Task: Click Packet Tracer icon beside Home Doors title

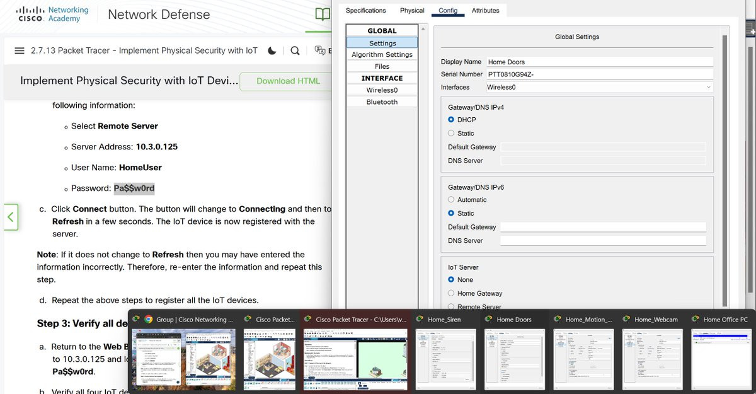Action: point(489,320)
